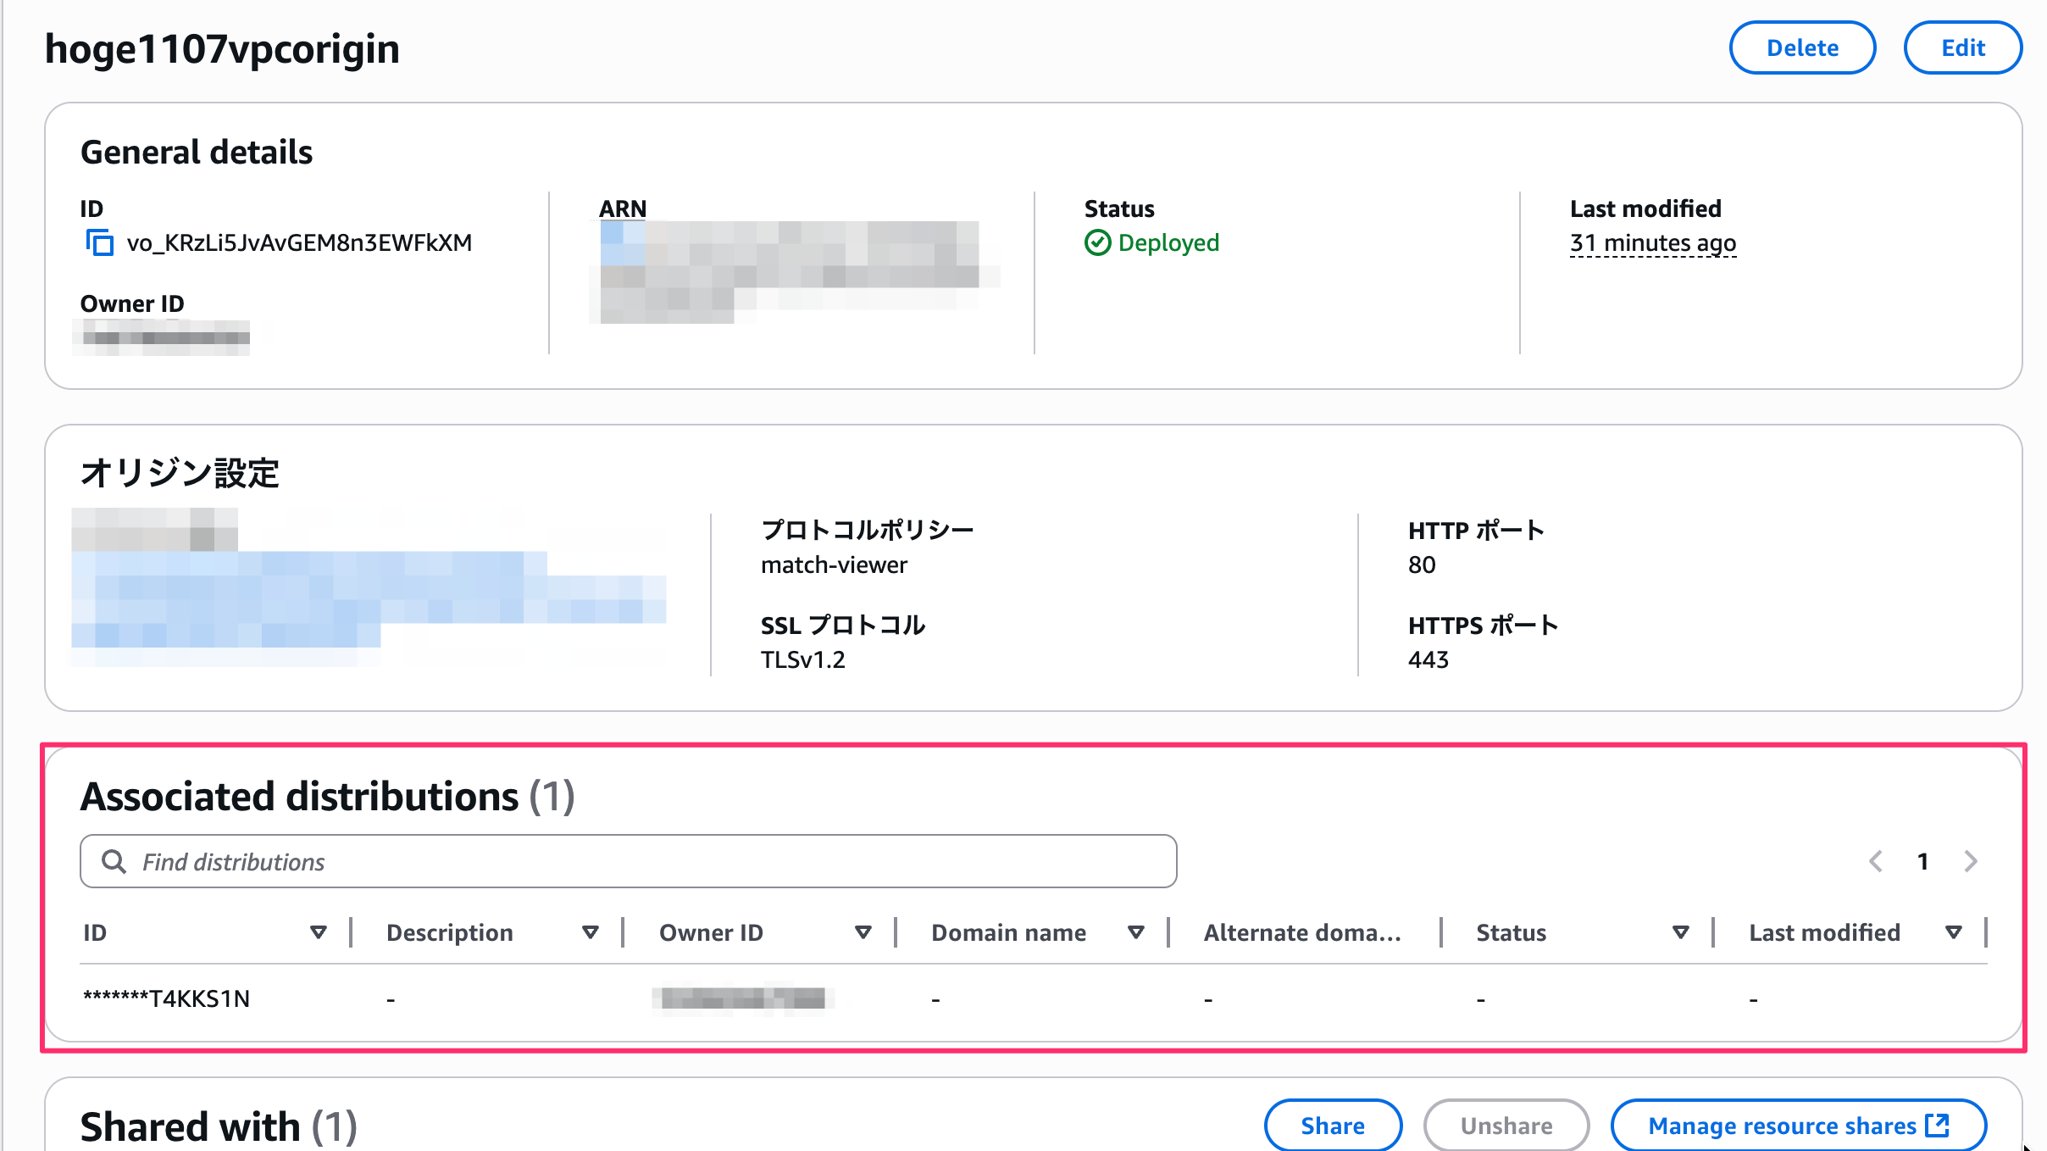Screen dimensions: 2047x1151
Task: Click the Deployed status checkmark icon
Action: click(1097, 243)
